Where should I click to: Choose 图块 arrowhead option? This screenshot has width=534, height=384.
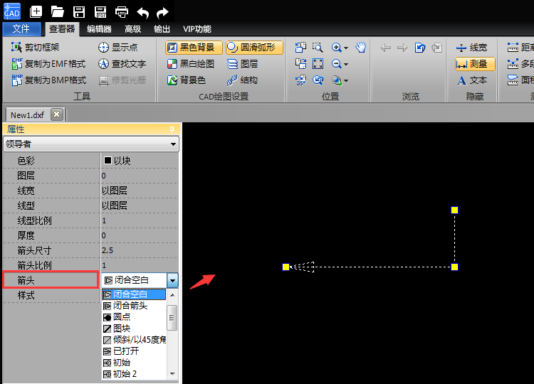coord(134,329)
